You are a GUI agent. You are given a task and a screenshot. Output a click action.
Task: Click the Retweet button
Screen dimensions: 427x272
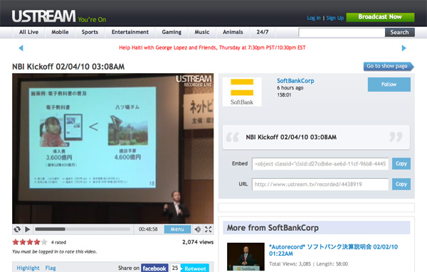[x=195, y=268]
